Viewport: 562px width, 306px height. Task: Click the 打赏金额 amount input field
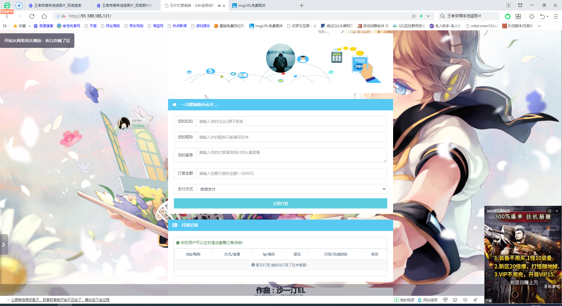coord(292,173)
